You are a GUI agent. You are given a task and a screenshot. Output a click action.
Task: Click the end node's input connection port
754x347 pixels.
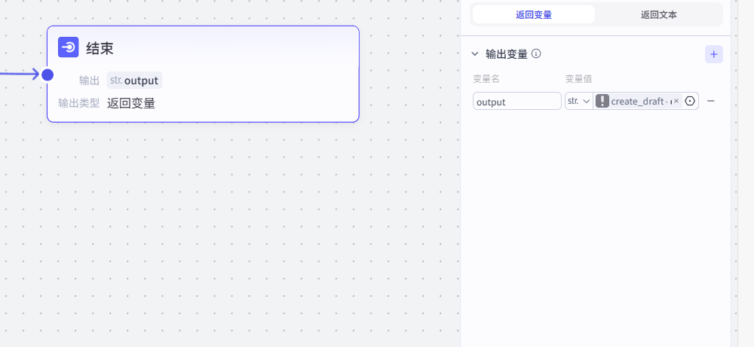[x=48, y=75]
